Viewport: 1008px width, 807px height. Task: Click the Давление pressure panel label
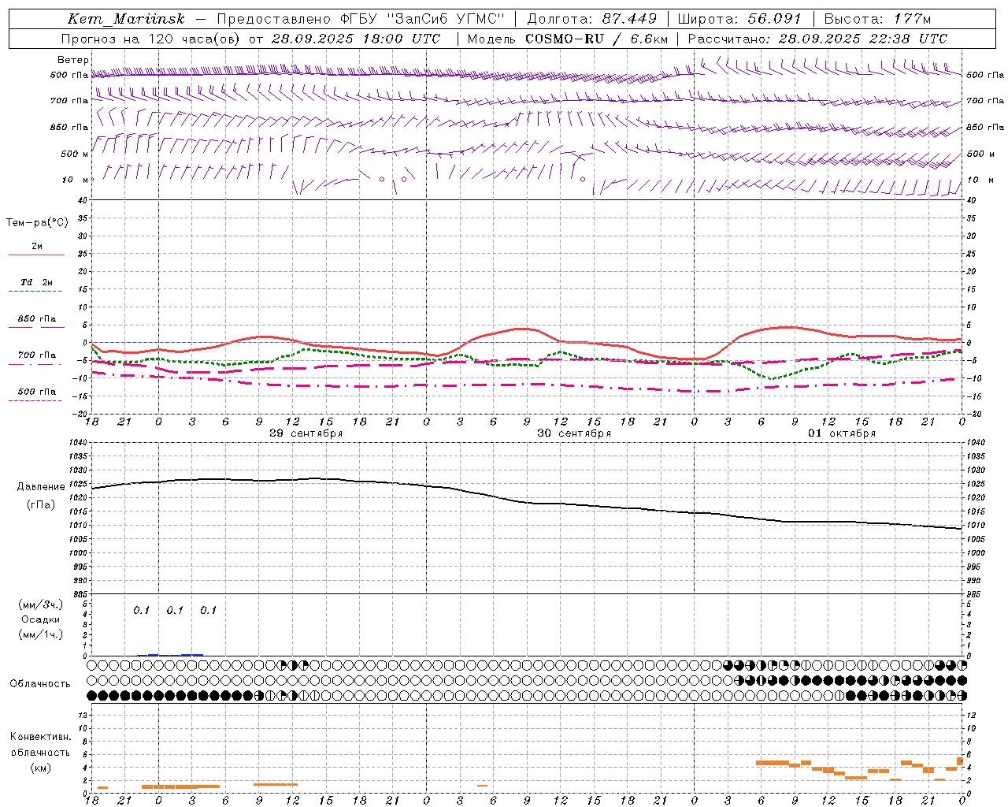pyautogui.click(x=41, y=487)
